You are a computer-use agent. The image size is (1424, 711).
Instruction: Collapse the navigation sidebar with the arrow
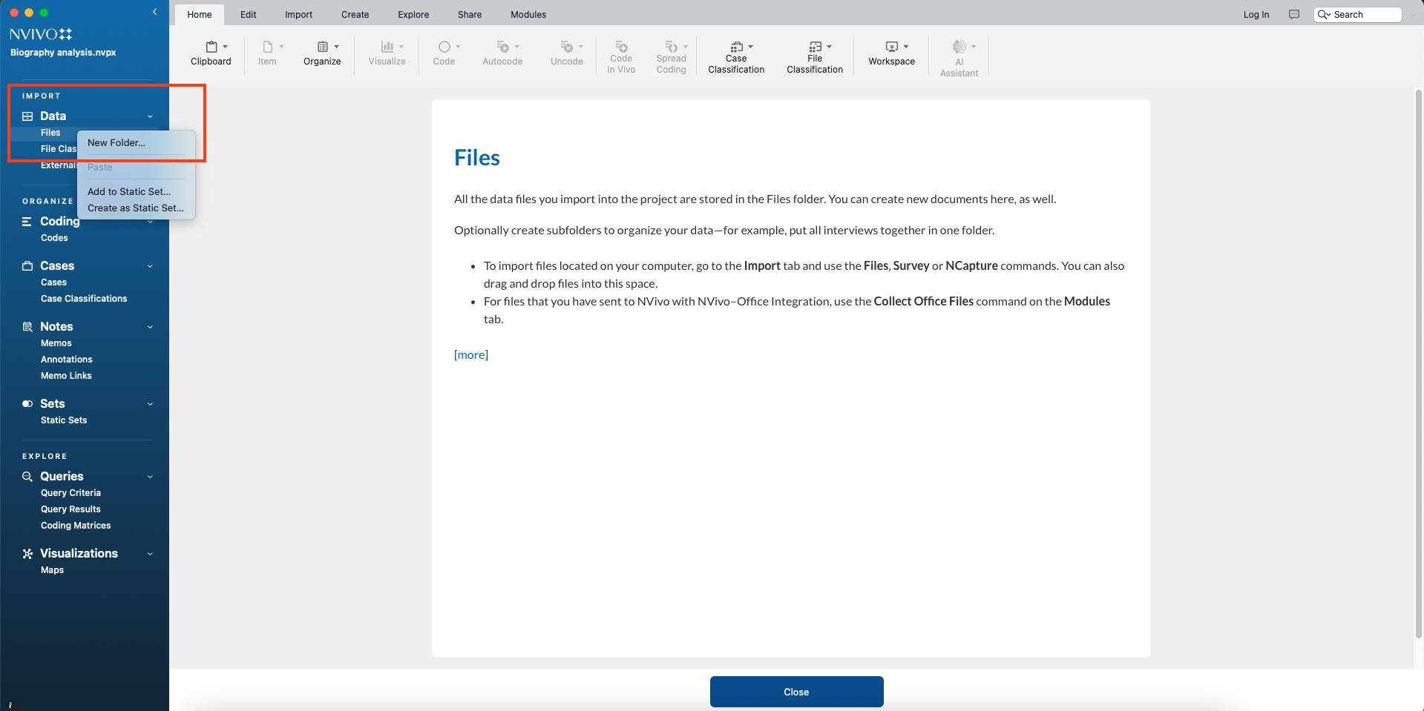coord(154,12)
